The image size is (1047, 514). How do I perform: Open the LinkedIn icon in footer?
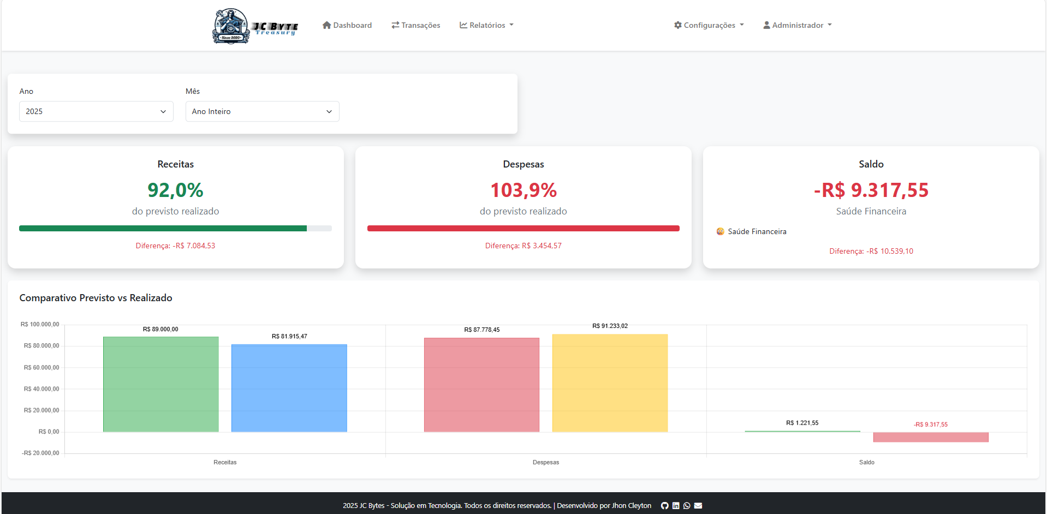pyautogui.click(x=676, y=506)
